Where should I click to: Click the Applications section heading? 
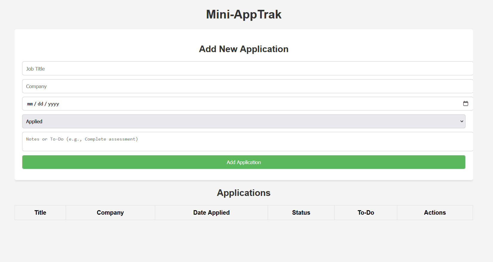(244, 193)
